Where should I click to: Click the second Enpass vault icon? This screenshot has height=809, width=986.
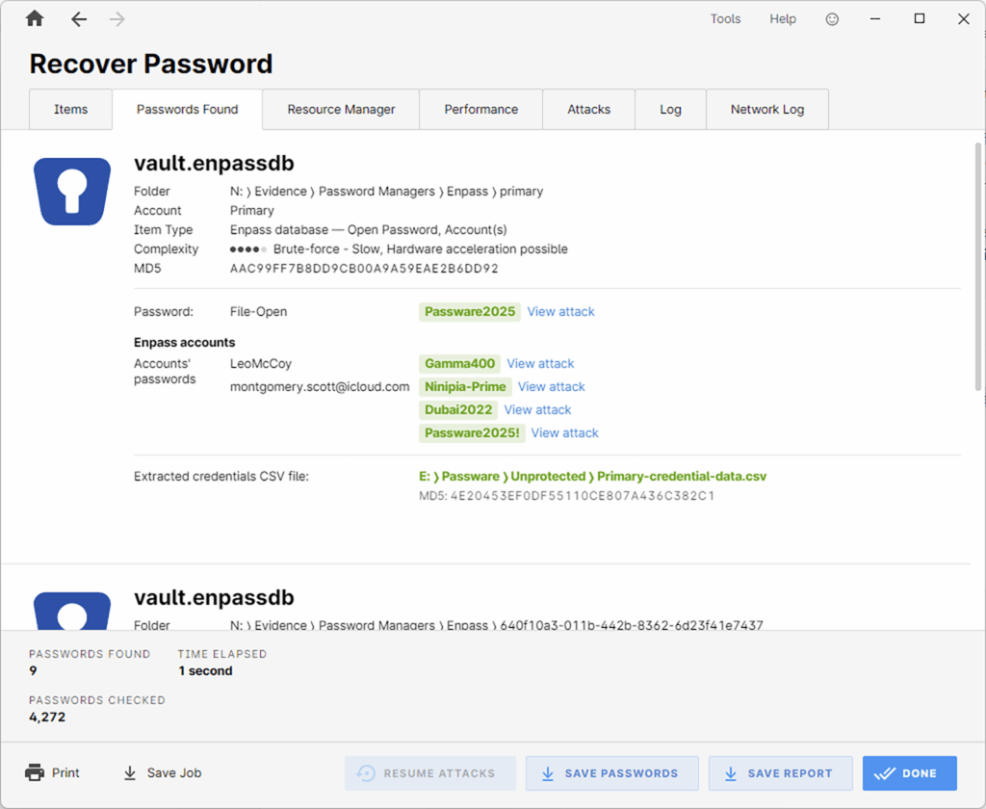[72, 611]
